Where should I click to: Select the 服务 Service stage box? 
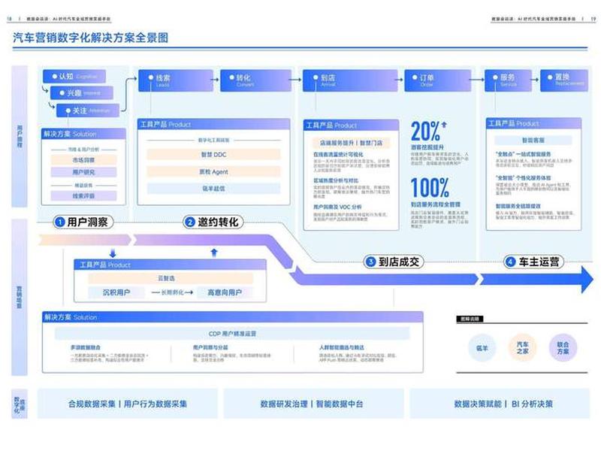[508, 80]
